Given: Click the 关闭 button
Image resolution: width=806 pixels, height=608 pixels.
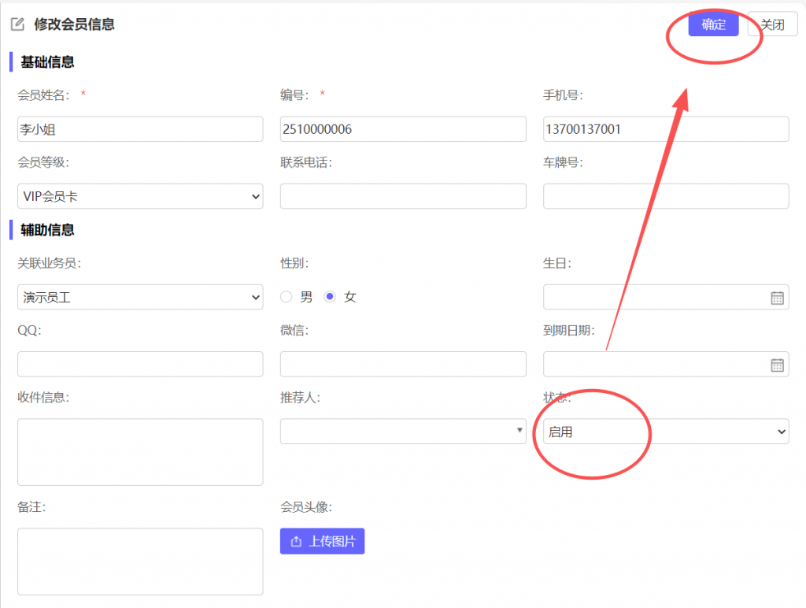Looking at the screenshot, I should [x=772, y=24].
